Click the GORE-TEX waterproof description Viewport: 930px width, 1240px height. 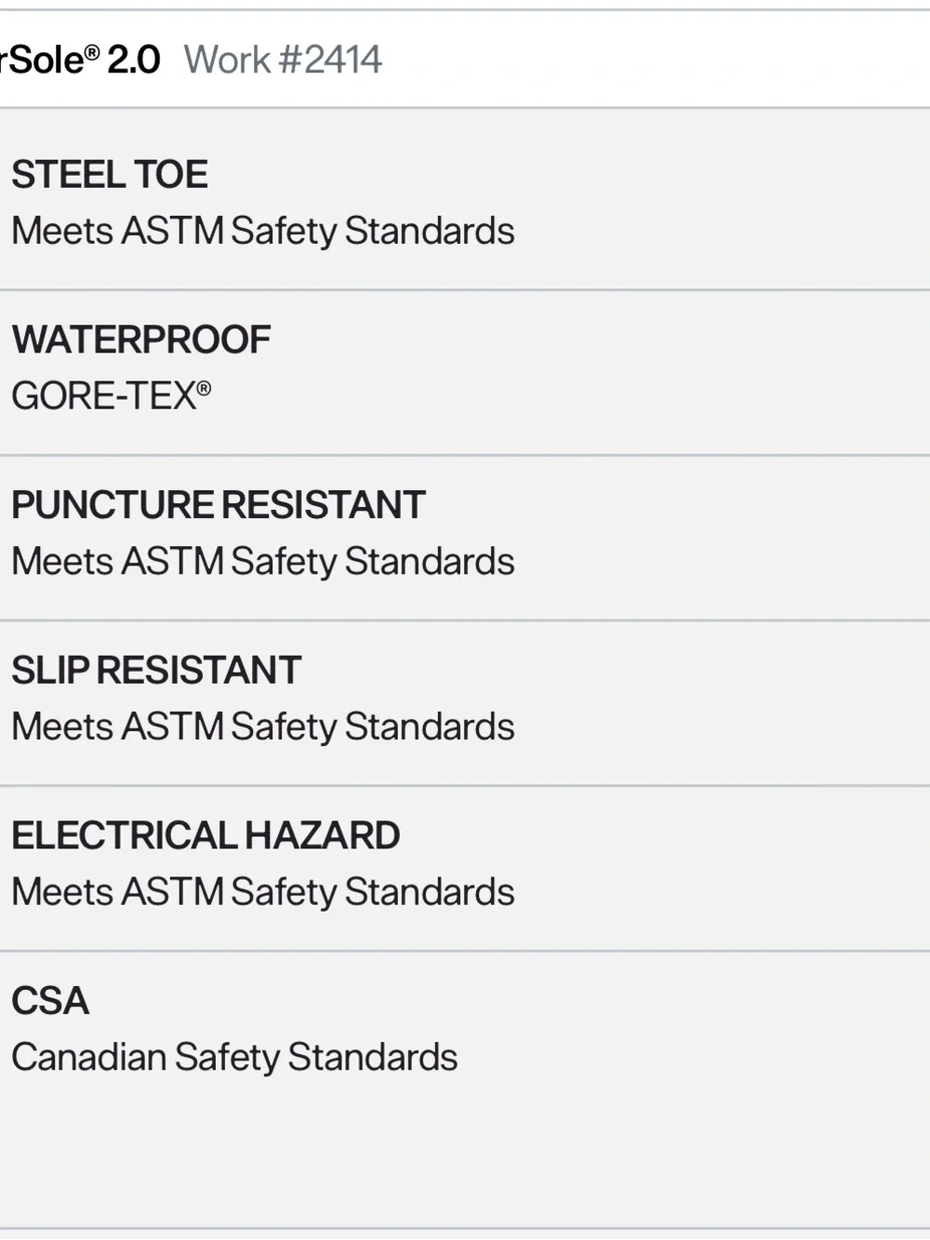[x=112, y=396]
